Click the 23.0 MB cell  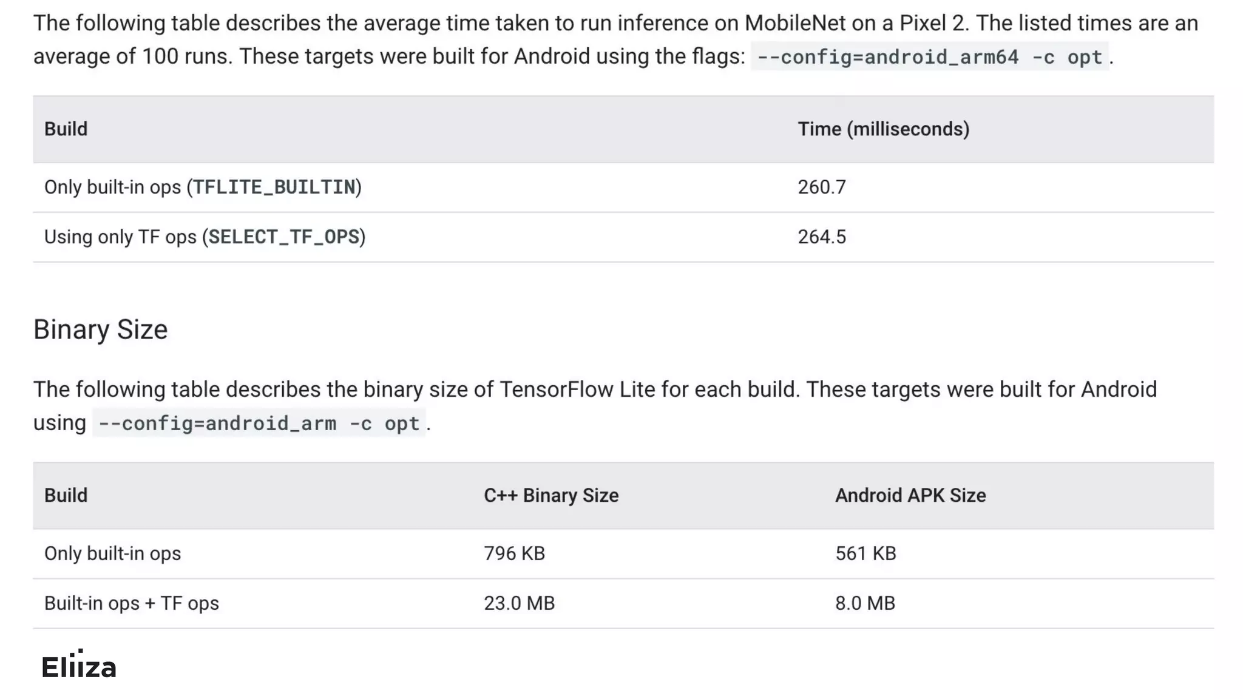(519, 603)
